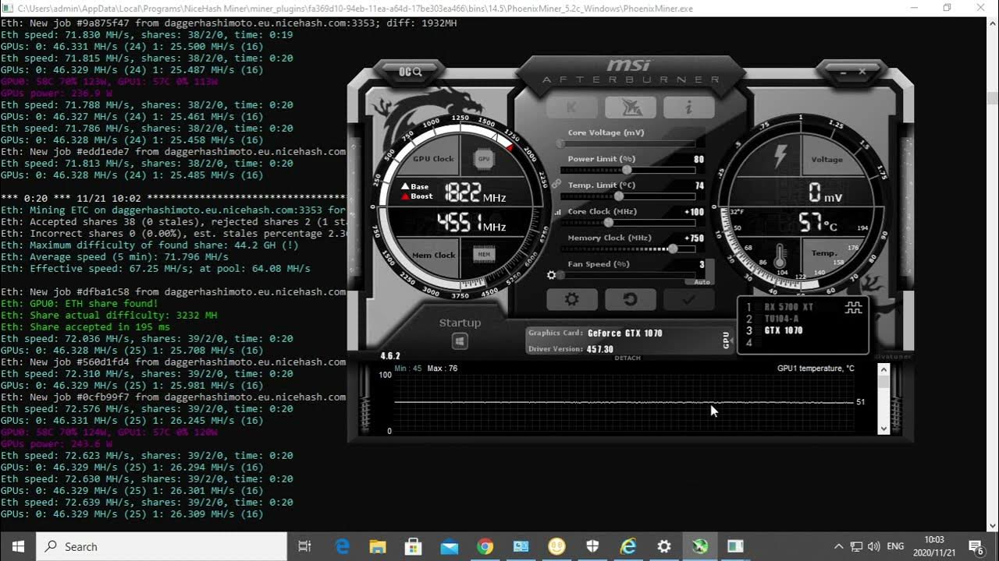Click 'Eth: Average speed (5 min)' line
The height and width of the screenshot is (561, 999).
point(115,257)
